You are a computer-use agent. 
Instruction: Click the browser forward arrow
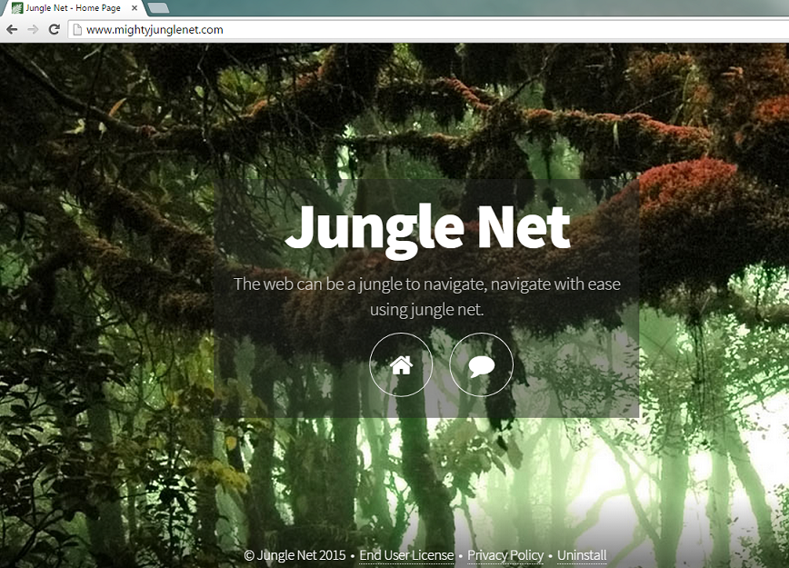(33, 29)
